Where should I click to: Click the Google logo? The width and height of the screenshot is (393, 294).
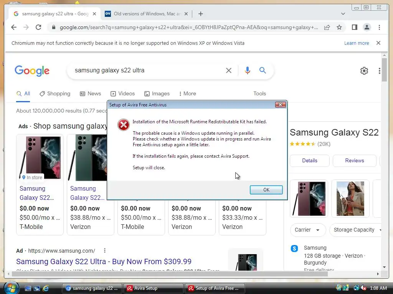(x=32, y=71)
